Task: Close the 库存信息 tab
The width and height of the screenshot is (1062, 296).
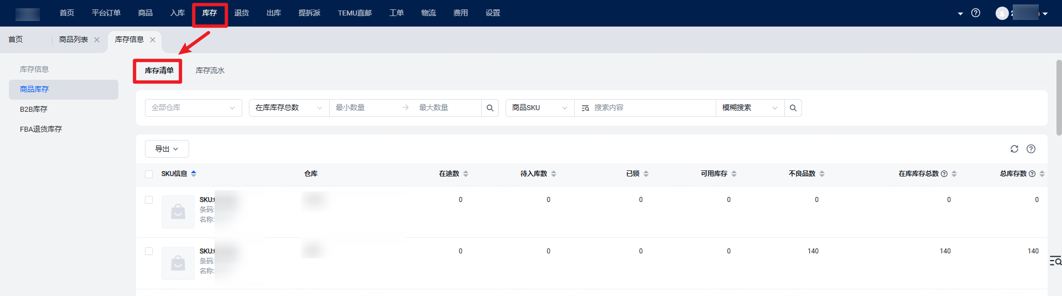Action: pos(153,40)
